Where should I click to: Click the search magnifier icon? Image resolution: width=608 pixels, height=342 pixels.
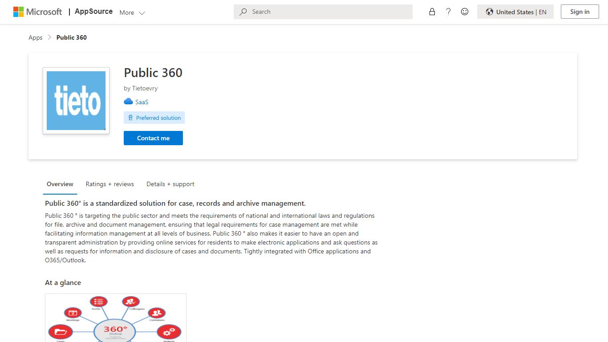243,12
